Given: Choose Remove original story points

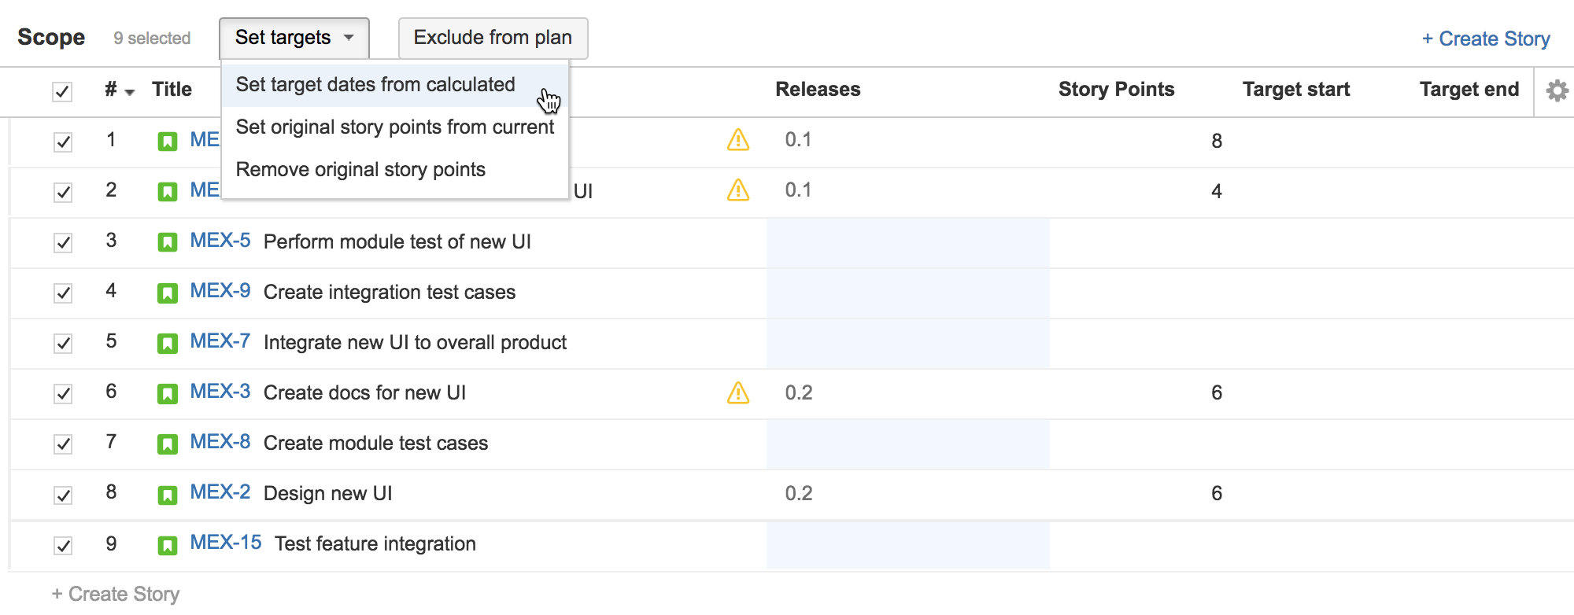Looking at the screenshot, I should click(360, 169).
